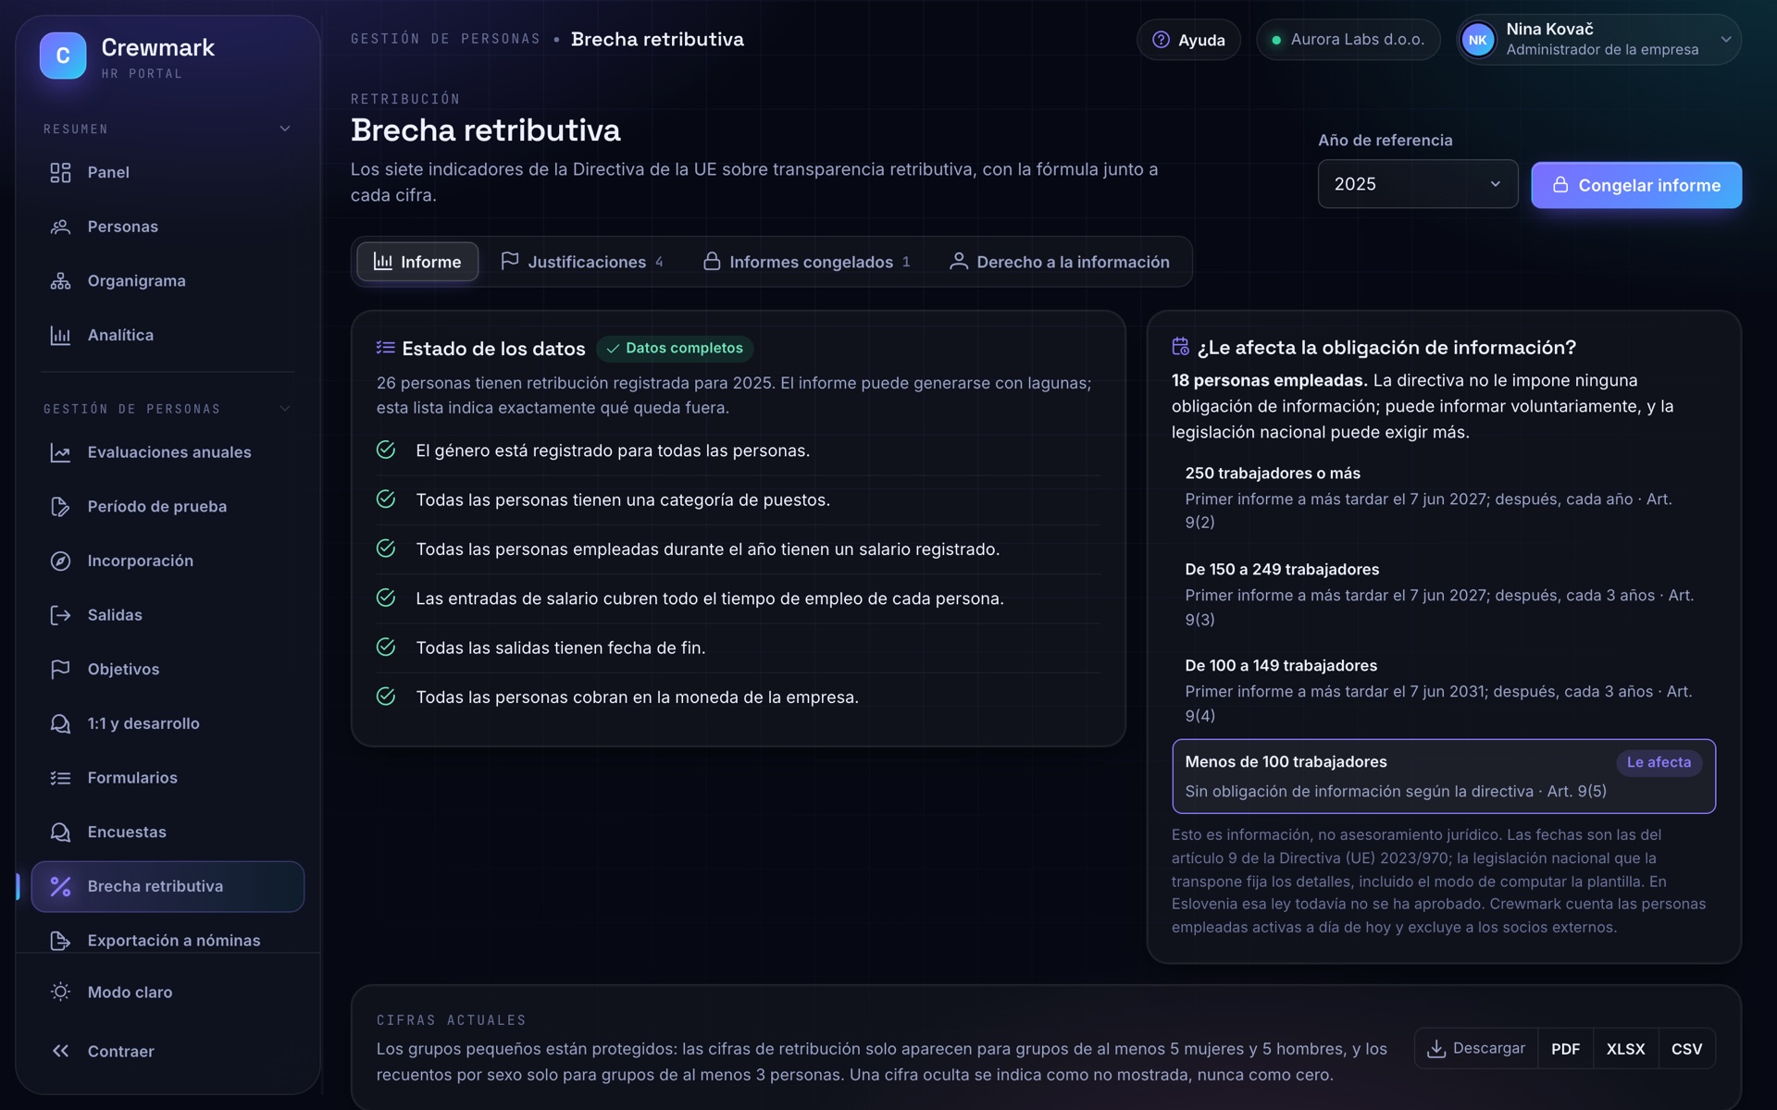Download the report as CSV
Viewport: 1777px width, 1110px height.
(x=1686, y=1049)
